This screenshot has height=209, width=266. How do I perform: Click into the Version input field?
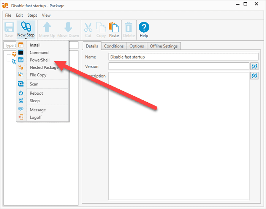pyautogui.click(x=179, y=66)
